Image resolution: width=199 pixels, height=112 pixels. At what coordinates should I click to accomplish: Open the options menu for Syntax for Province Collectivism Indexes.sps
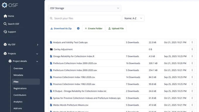pos(192,98)
